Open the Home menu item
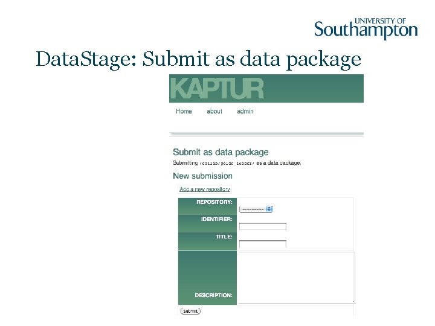 click(184, 111)
